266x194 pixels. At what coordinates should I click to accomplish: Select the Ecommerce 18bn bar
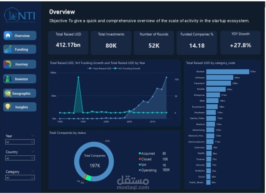(x=212, y=107)
